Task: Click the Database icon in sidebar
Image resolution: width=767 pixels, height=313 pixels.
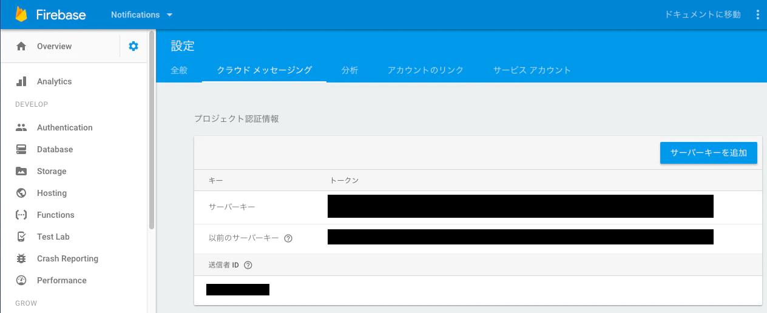Action: 21,149
